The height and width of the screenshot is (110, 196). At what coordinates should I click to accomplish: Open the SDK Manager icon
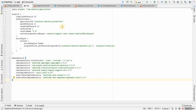pyautogui.click(x=185, y=2)
